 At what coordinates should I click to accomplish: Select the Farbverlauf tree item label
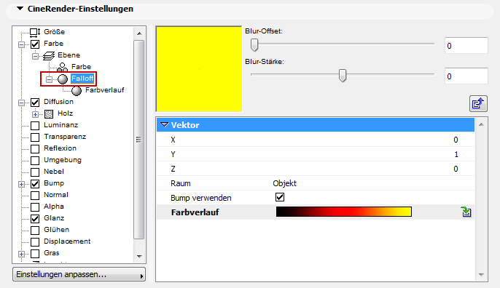[x=105, y=90]
